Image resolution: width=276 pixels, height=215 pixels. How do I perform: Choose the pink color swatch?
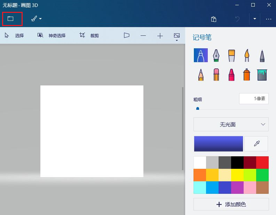click(250, 188)
